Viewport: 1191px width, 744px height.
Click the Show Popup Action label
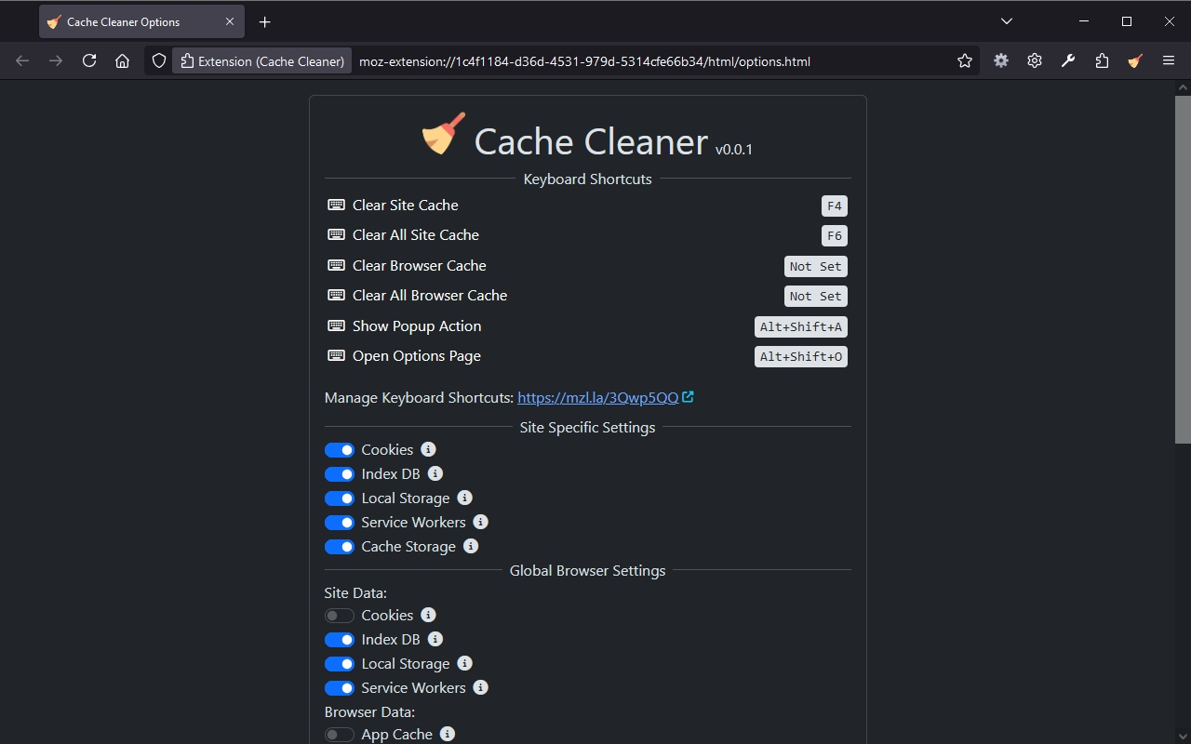point(417,326)
